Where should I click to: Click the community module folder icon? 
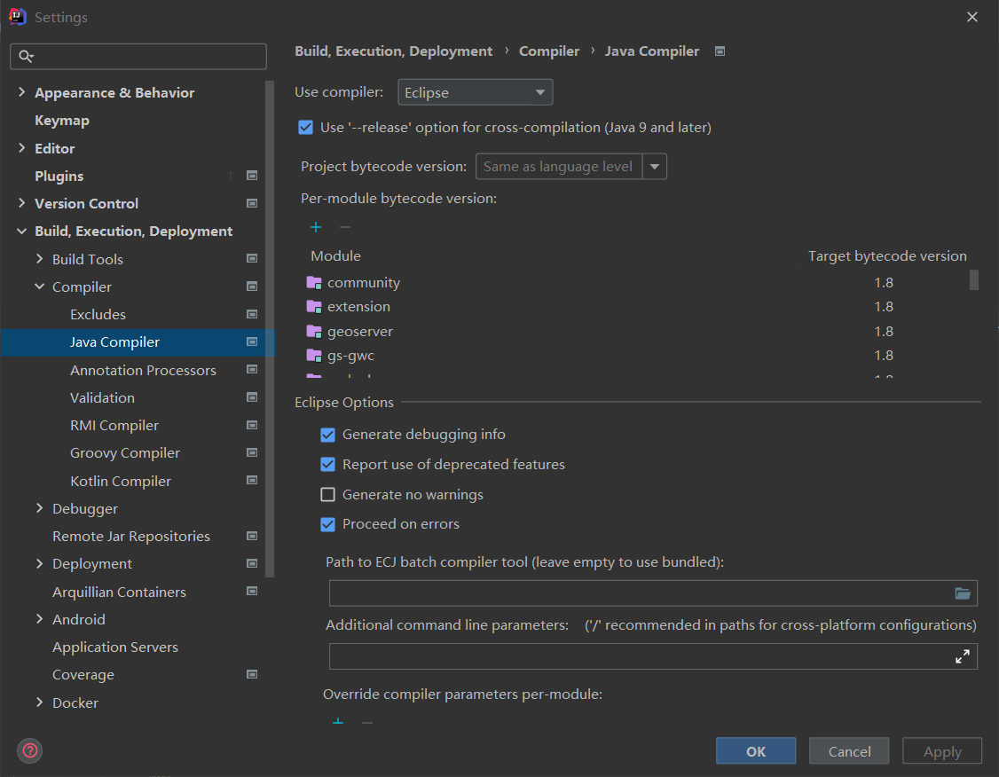click(314, 282)
